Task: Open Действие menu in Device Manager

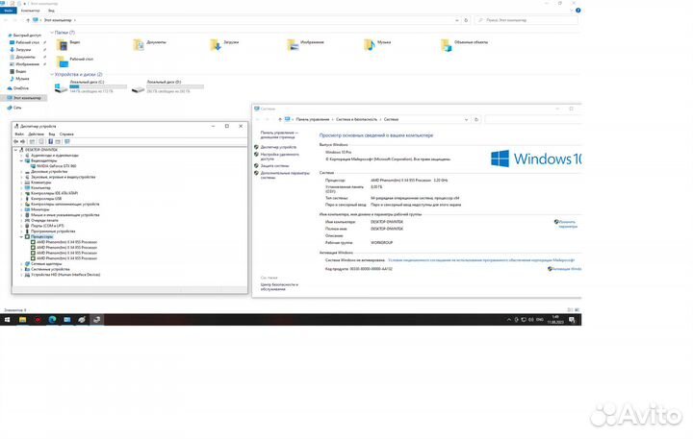Action: pyautogui.click(x=37, y=134)
